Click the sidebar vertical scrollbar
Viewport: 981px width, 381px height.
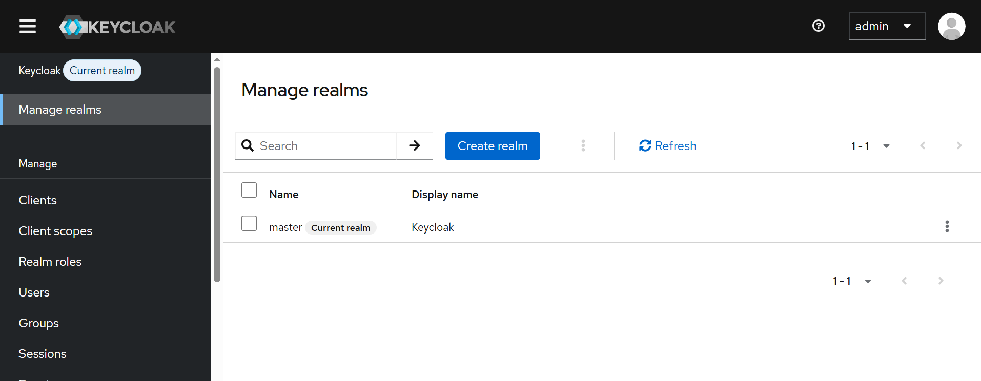[x=217, y=174]
